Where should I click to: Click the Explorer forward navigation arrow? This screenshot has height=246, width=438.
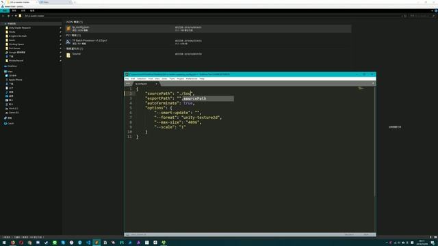8,16
